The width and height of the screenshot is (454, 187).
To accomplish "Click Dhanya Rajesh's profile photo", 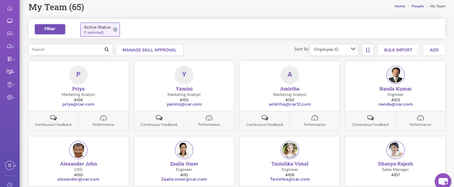I will point(396,150).
